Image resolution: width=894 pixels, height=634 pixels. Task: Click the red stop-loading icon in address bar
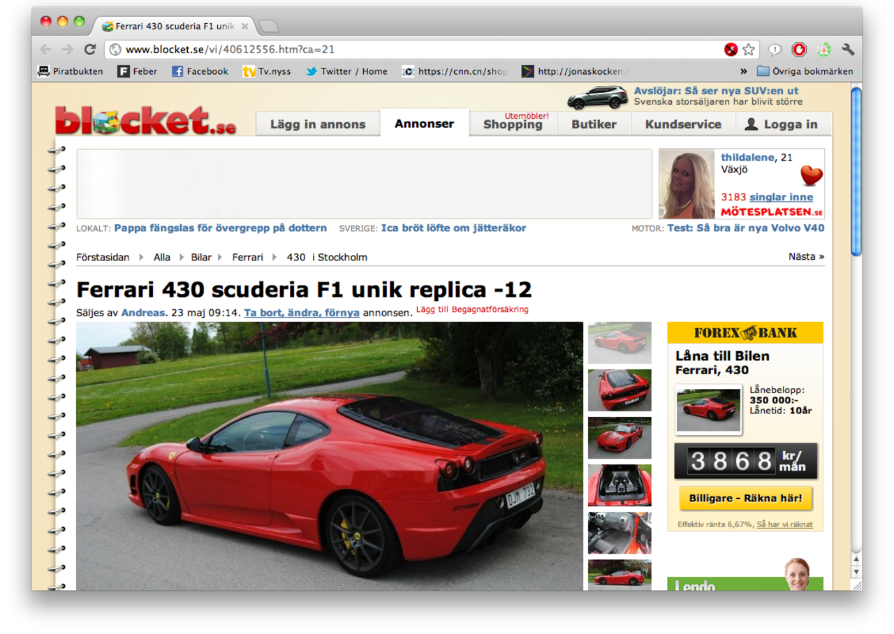click(x=731, y=50)
